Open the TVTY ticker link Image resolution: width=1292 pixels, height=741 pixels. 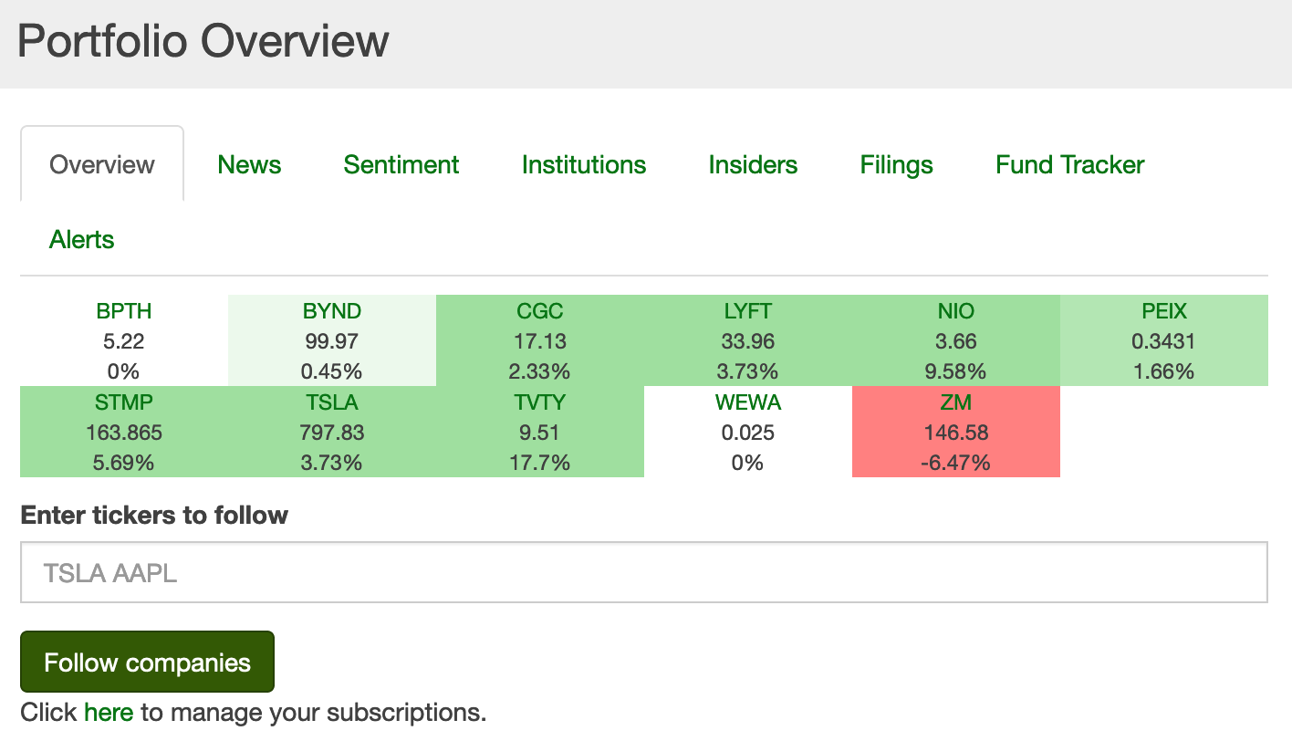click(x=540, y=402)
